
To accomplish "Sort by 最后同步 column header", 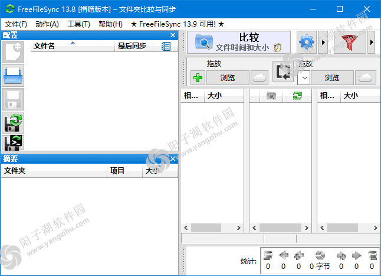I will tap(134, 46).
